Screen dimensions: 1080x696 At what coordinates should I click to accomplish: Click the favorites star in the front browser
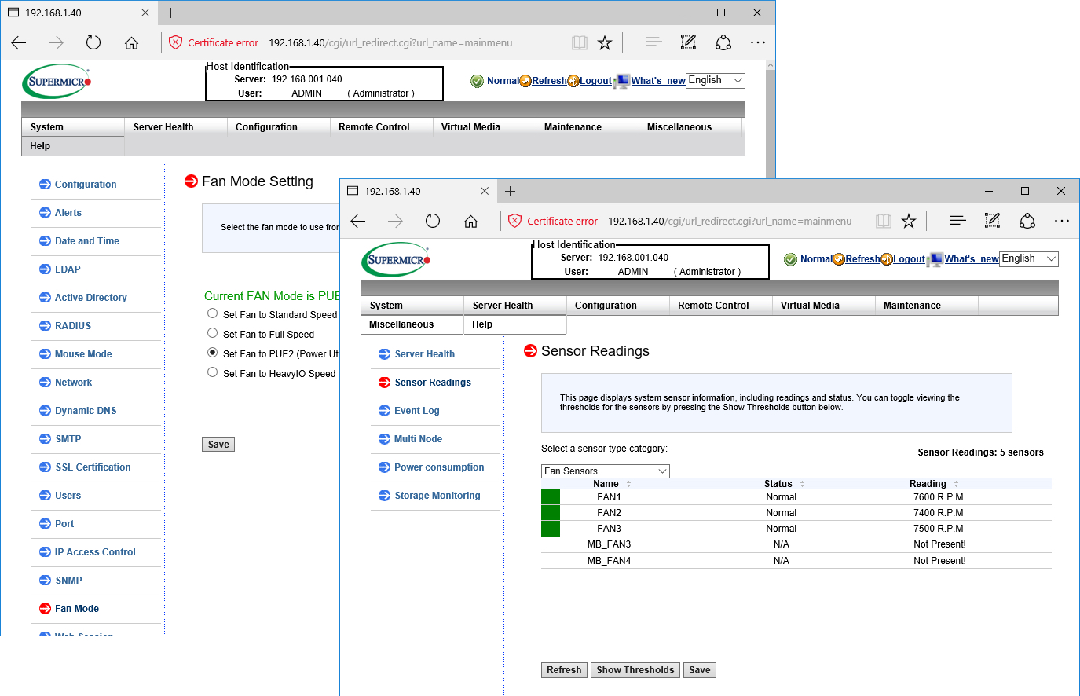point(909,222)
